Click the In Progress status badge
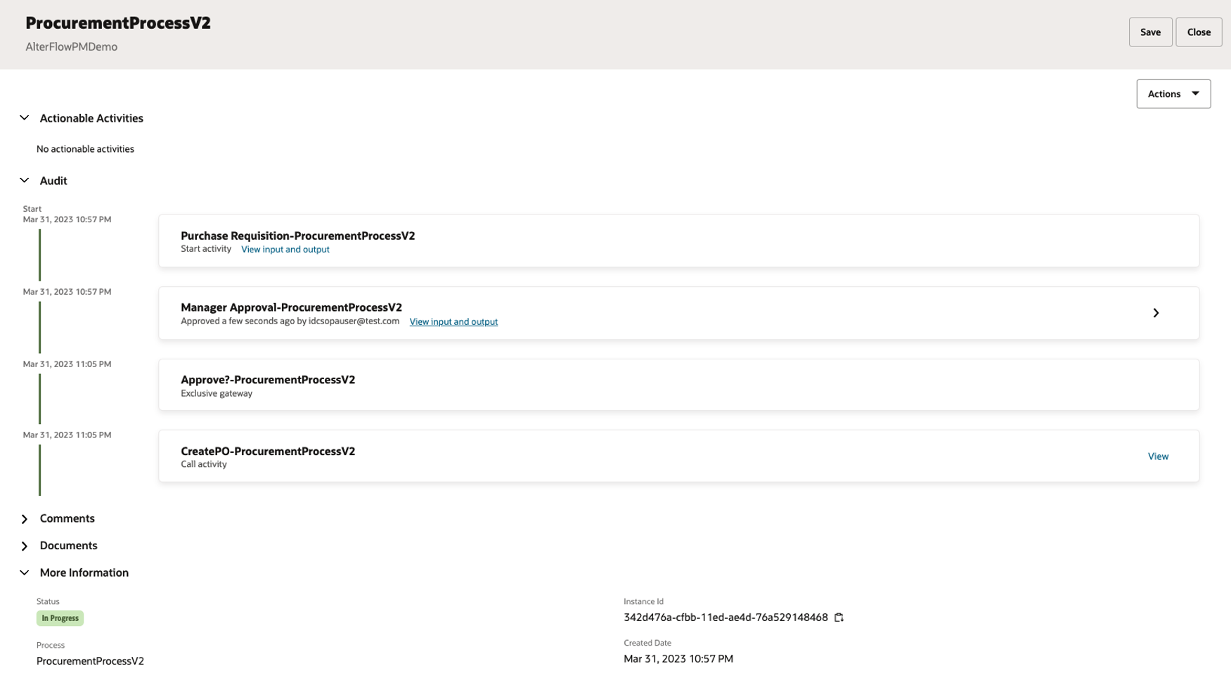Viewport: 1231px width, 685px height. (x=60, y=617)
